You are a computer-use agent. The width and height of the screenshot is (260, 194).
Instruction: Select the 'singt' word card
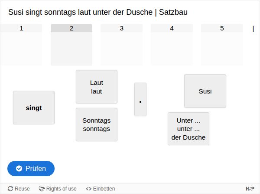(x=34, y=107)
